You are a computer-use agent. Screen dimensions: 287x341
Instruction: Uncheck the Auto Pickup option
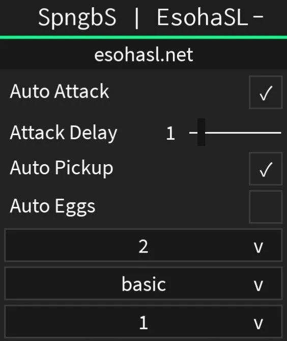266,169
